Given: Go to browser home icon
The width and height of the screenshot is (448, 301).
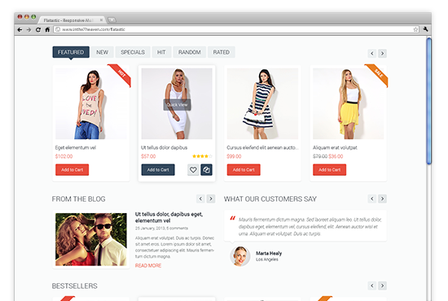Looking at the screenshot, I should (x=47, y=29).
